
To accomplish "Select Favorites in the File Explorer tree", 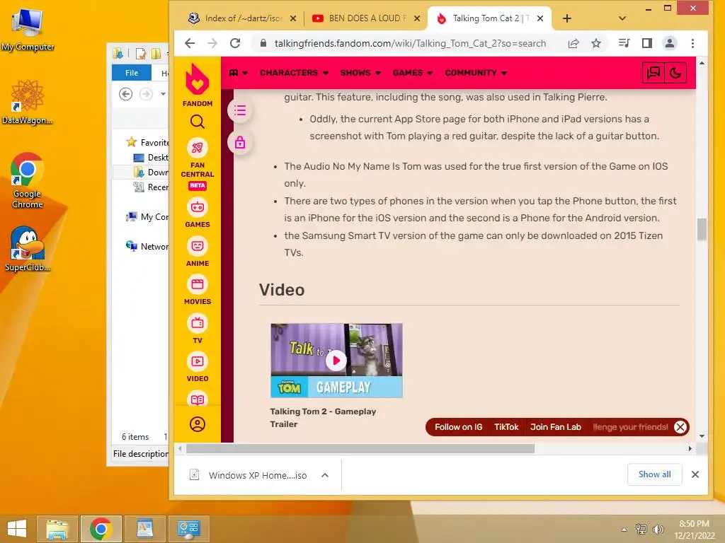I will click(148, 142).
